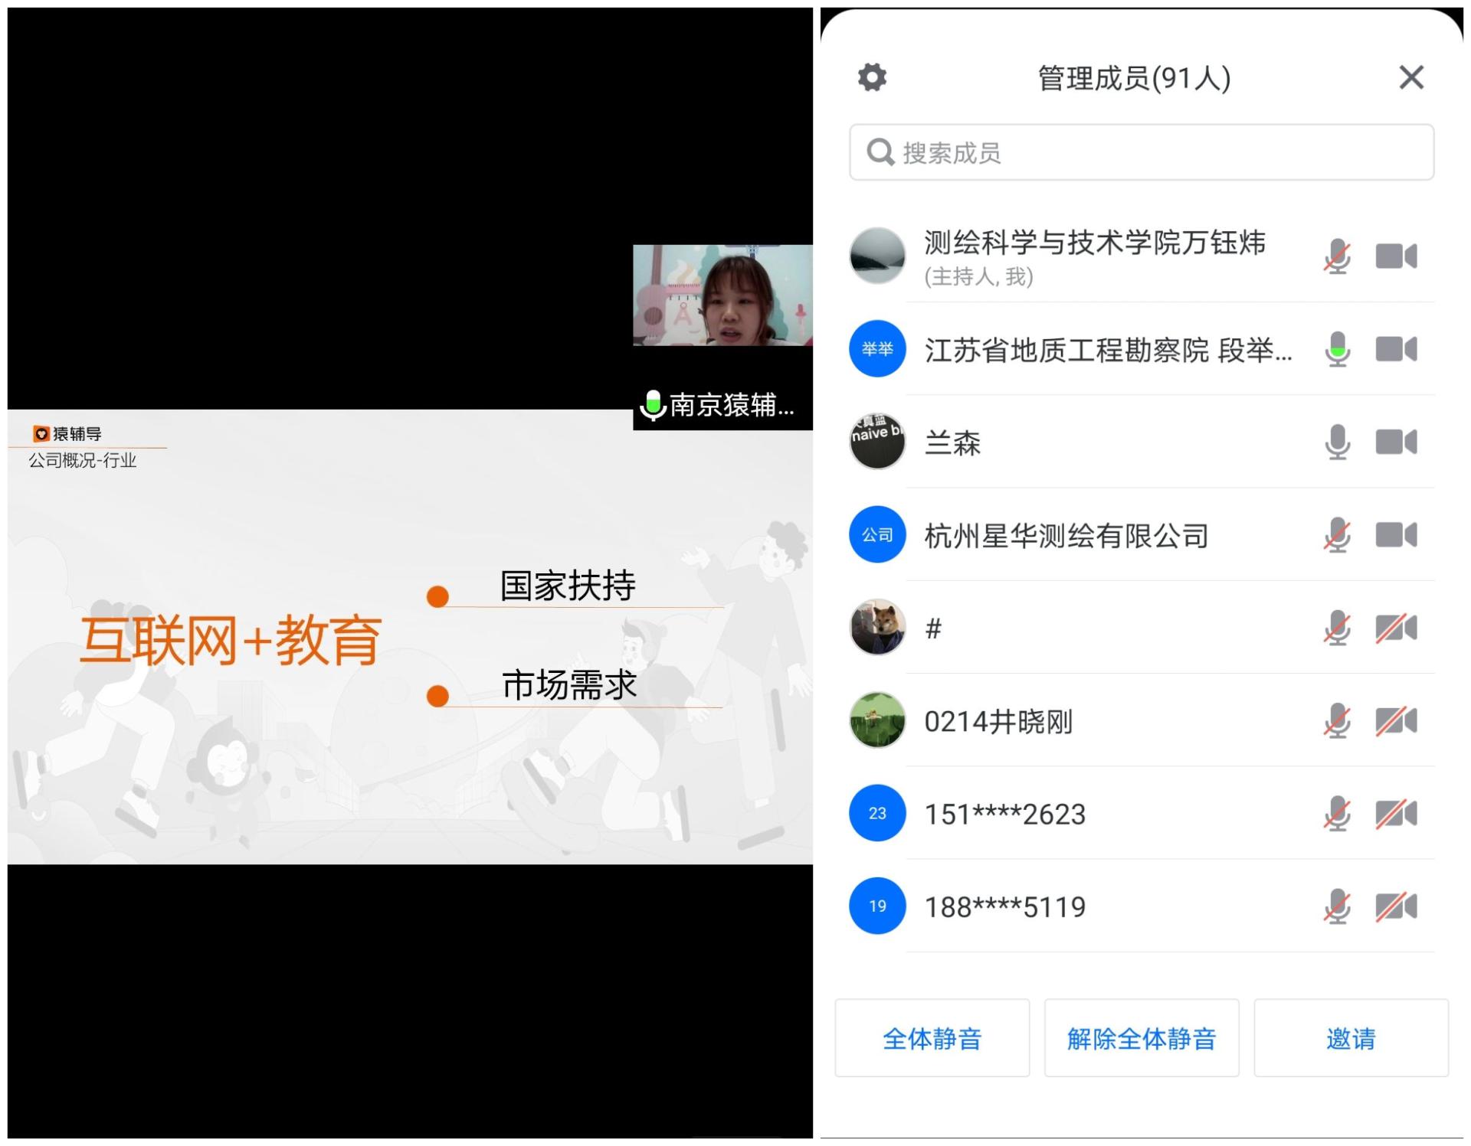Click 兰森's microphone icon

click(x=1337, y=442)
